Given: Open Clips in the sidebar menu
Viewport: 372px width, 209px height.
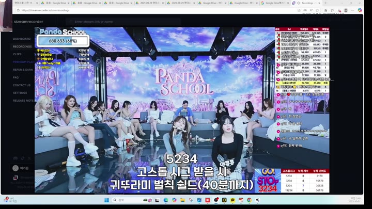Looking at the screenshot, I should pos(17,54).
